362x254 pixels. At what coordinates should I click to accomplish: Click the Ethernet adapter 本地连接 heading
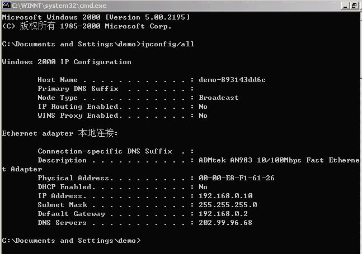pyautogui.click(x=60, y=133)
